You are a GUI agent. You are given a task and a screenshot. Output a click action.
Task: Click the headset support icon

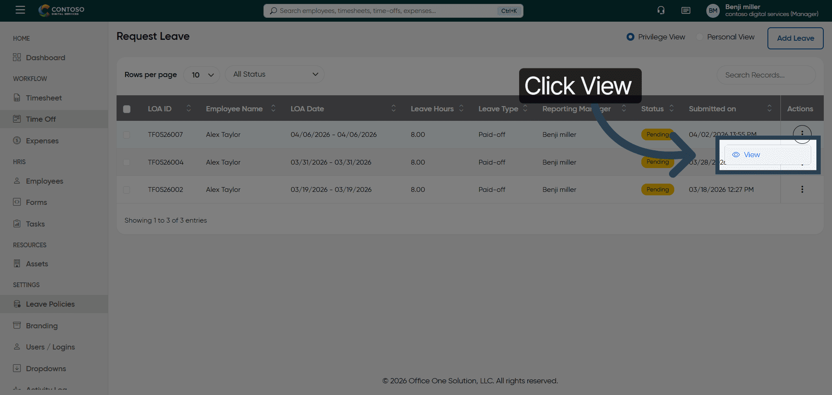[661, 10]
